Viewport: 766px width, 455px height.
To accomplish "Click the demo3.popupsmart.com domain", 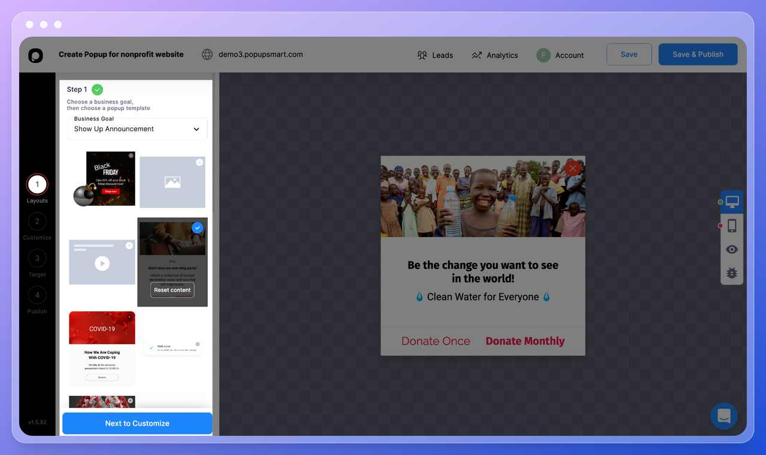I will (x=261, y=54).
